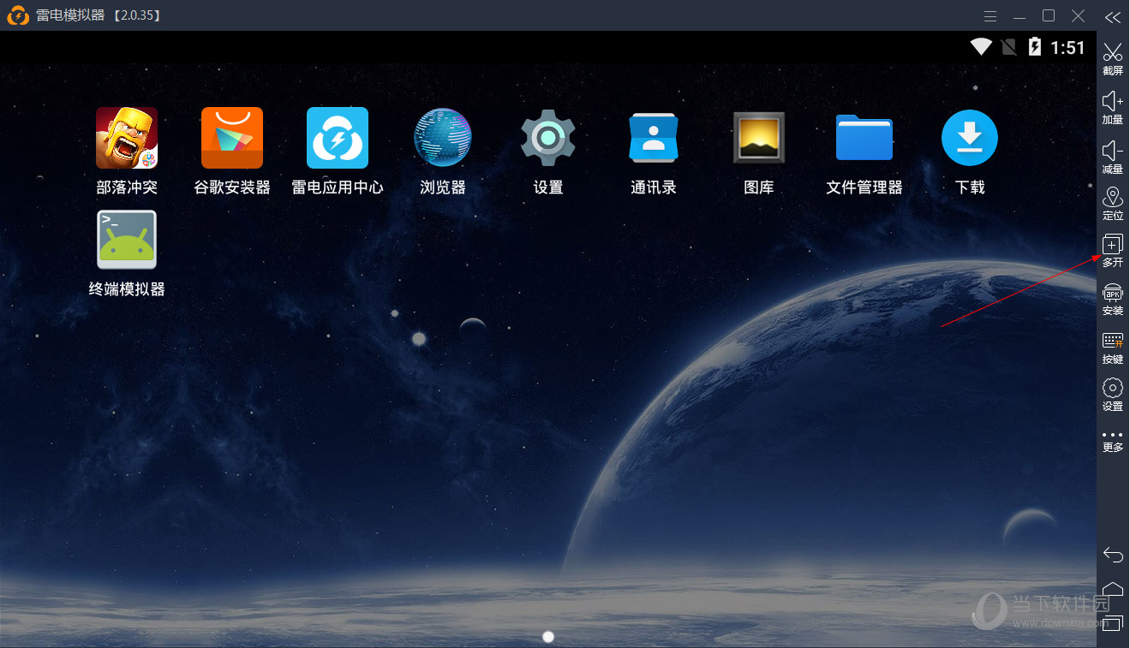The height and width of the screenshot is (648, 1130).
Task: Click the battery charging status icon
Action: click(x=1035, y=47)
